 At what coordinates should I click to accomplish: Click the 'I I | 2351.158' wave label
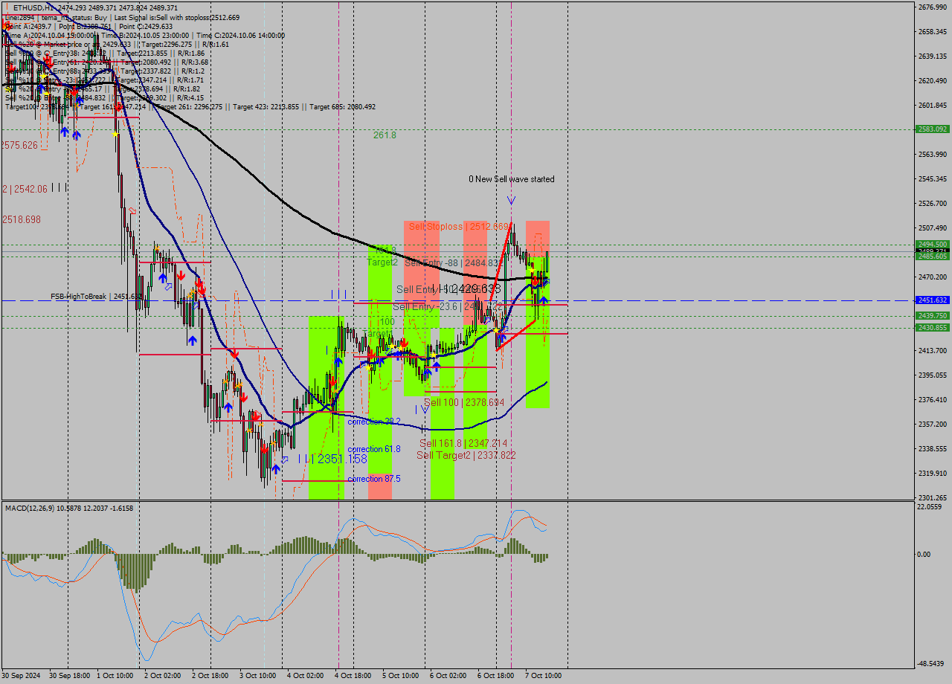332,459
